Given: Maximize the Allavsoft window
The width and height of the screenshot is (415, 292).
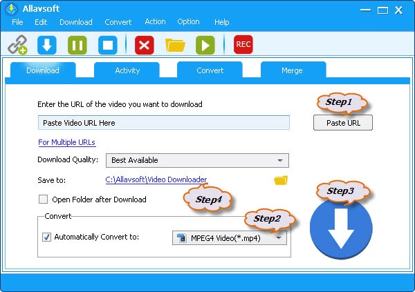Looking at the screenshot, I should [x=382, y=10].
